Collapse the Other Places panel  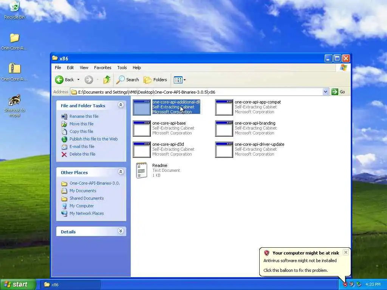(x=121, y=172)
